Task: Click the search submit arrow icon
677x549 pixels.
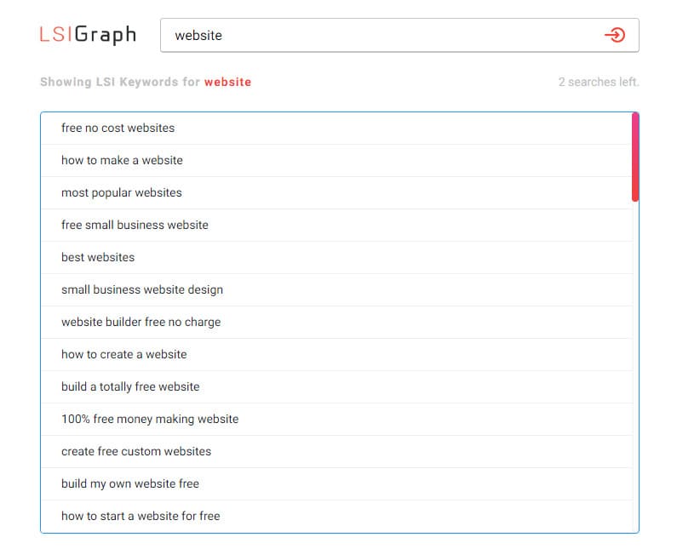Action: pyautogui.click(x=614, y=35)
